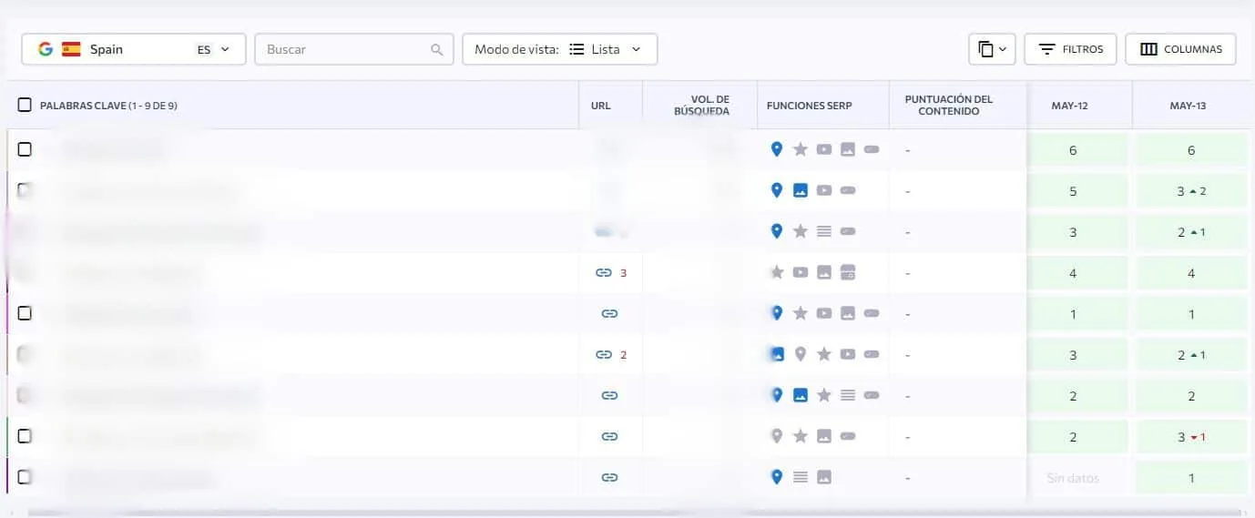Click the star icon in the row ranked 6
Viewport: 1255px width, 518px height.
pyautogui.click(x=801, y=149)
